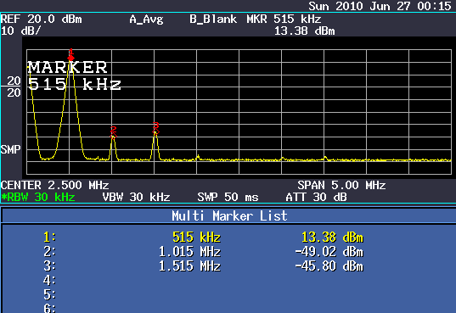Viewport: 456px width, 313px height.
Task: Click the ATT 30 dB attenuation setting
Action: 316,198
